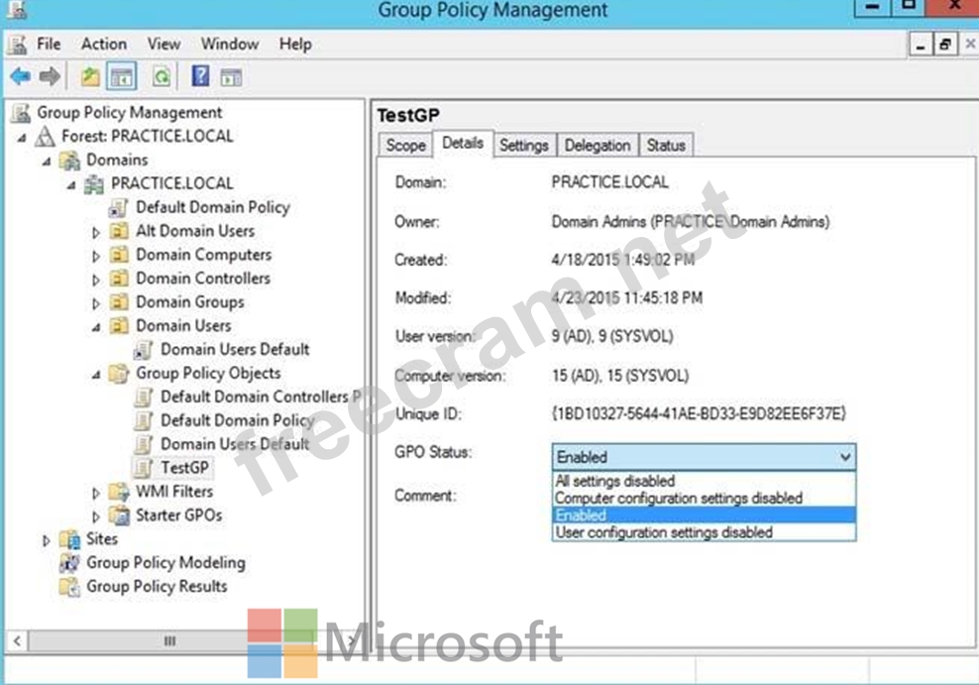979x685 pixels.
Task: Click the Domain Controllers OU icon
Action: coord(119,279)
